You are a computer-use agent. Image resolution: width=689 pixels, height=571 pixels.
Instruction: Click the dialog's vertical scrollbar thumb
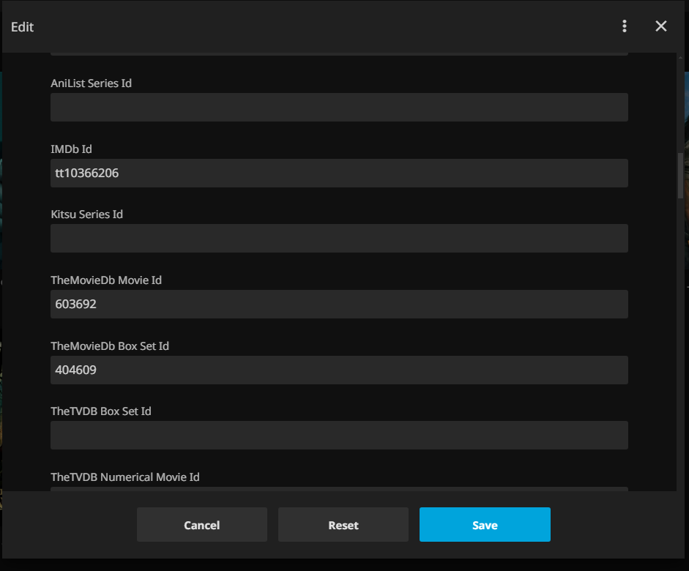point(680,176)
